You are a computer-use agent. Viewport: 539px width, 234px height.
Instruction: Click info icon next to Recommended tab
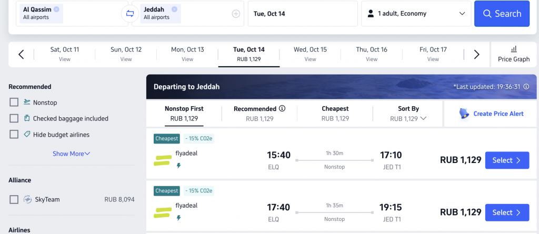point(282,108)
